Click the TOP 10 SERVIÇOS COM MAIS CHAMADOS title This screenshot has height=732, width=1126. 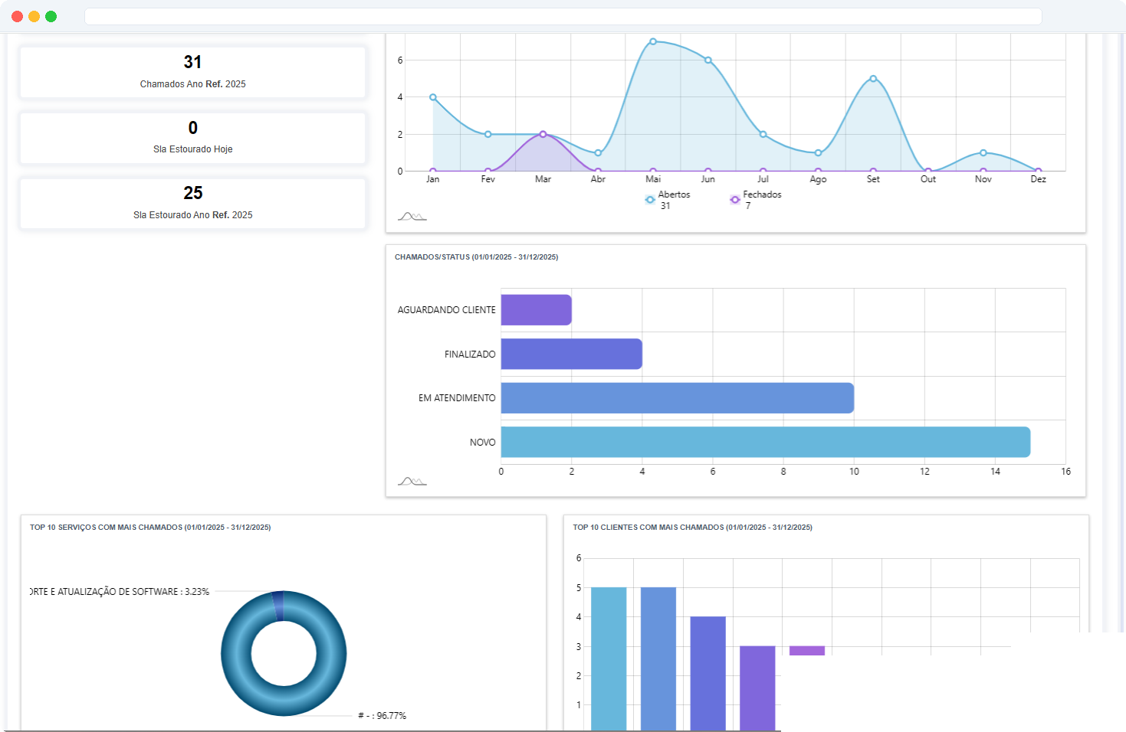(150, 528)
